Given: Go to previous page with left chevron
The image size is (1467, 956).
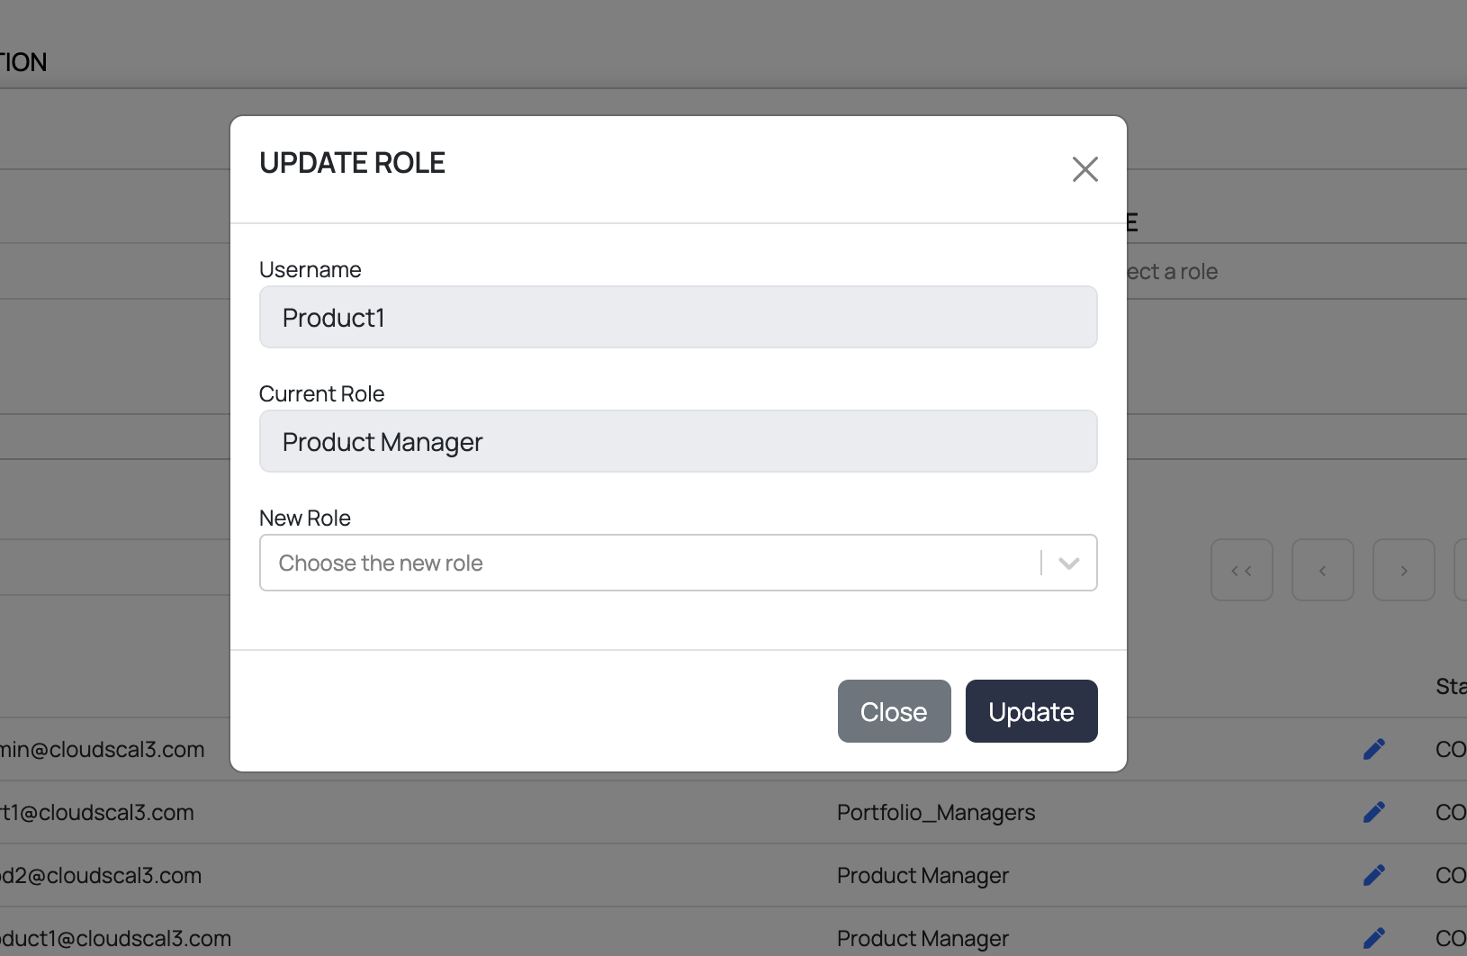Looking at the screenshot, I should pos(1322,570).
